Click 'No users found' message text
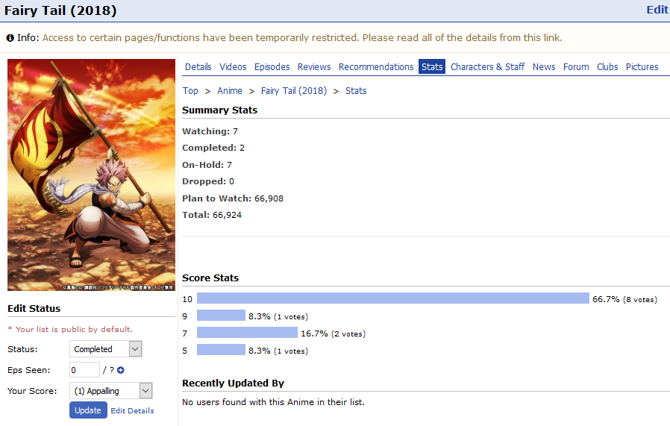This screenshot has width=670, height=426. 274,402
